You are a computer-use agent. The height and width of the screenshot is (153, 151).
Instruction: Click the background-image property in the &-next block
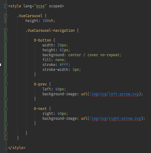[x=60, y=118]
